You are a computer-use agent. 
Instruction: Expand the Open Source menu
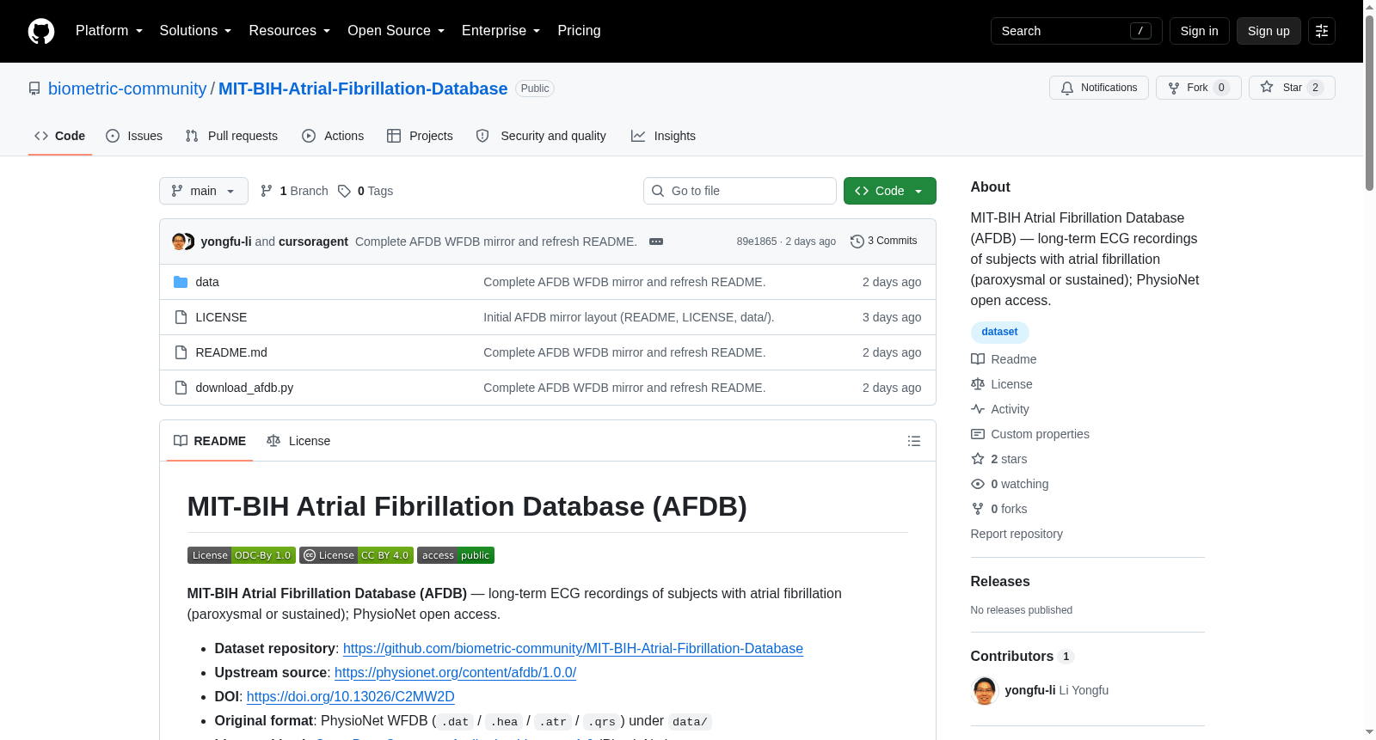pyautogui.click(x=396, y=31)
